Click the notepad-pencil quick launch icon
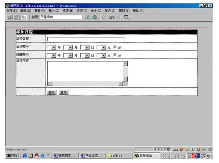This screenshot has height=163, width=219. 30,156
